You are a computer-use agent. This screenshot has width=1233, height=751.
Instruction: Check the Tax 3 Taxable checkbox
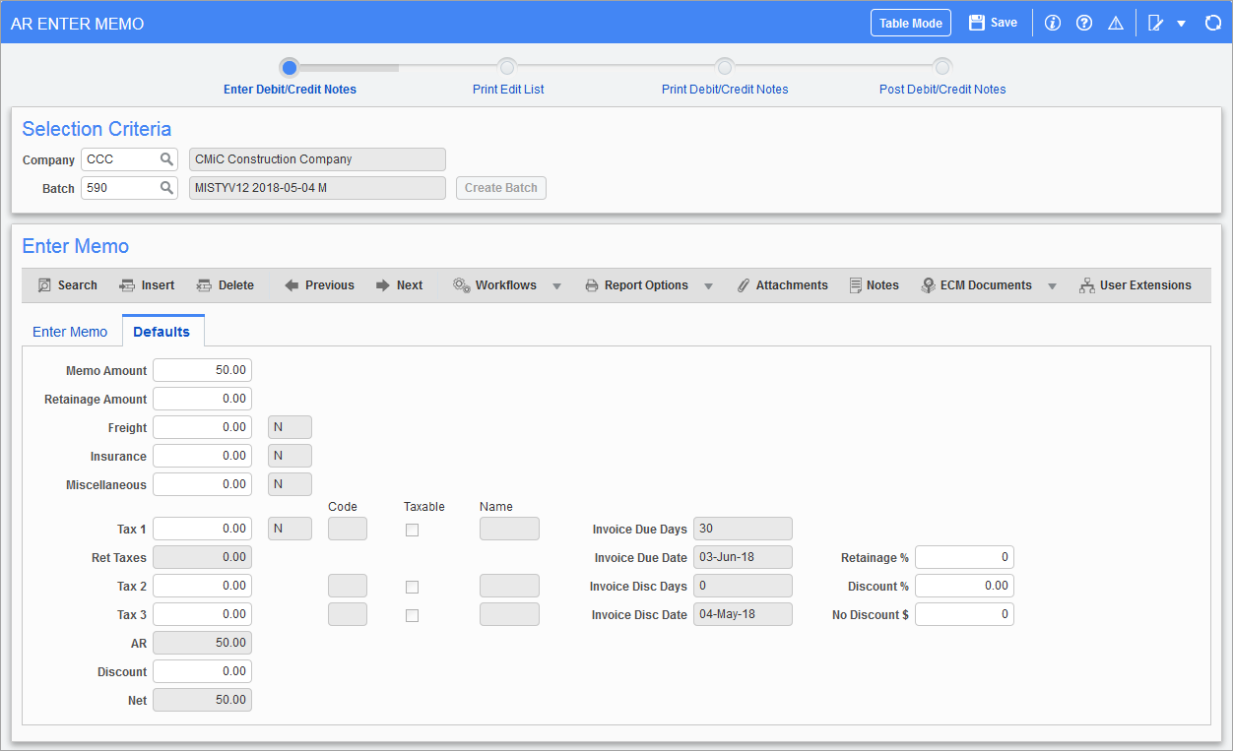point(413,615)
